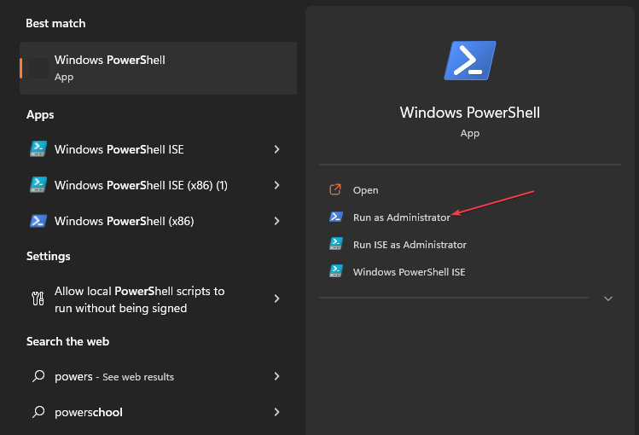Screen dimensions: 639x435
Task: Select the Windows PowerShell best match result
Action: [x=158, y=68]
